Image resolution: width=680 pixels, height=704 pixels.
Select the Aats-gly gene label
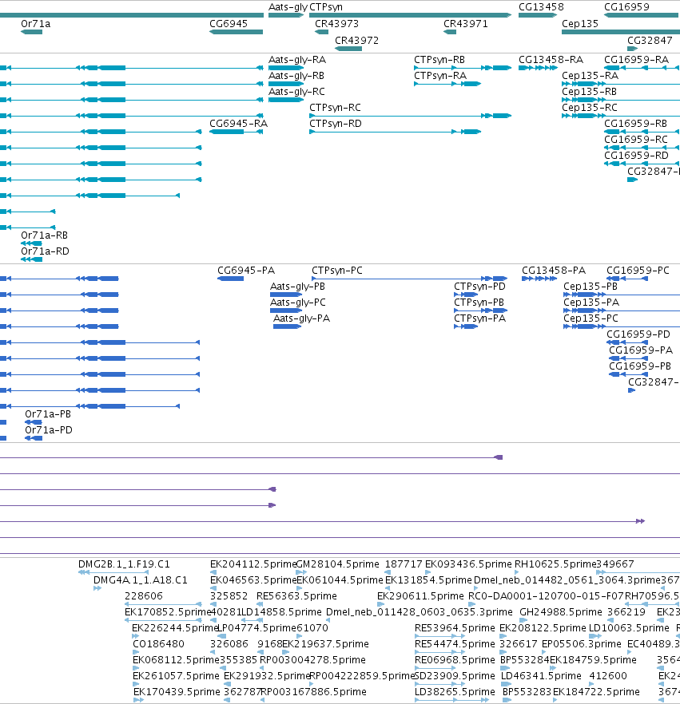[x=288, y=7]
